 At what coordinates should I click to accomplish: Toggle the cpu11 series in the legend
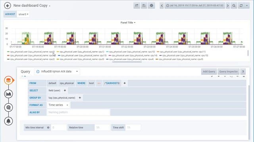(x=183, y=52)
